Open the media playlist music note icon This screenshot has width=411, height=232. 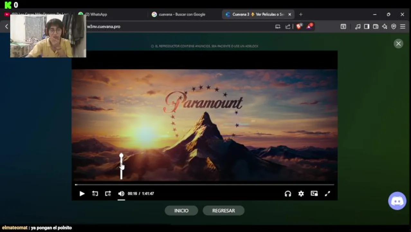358,27
